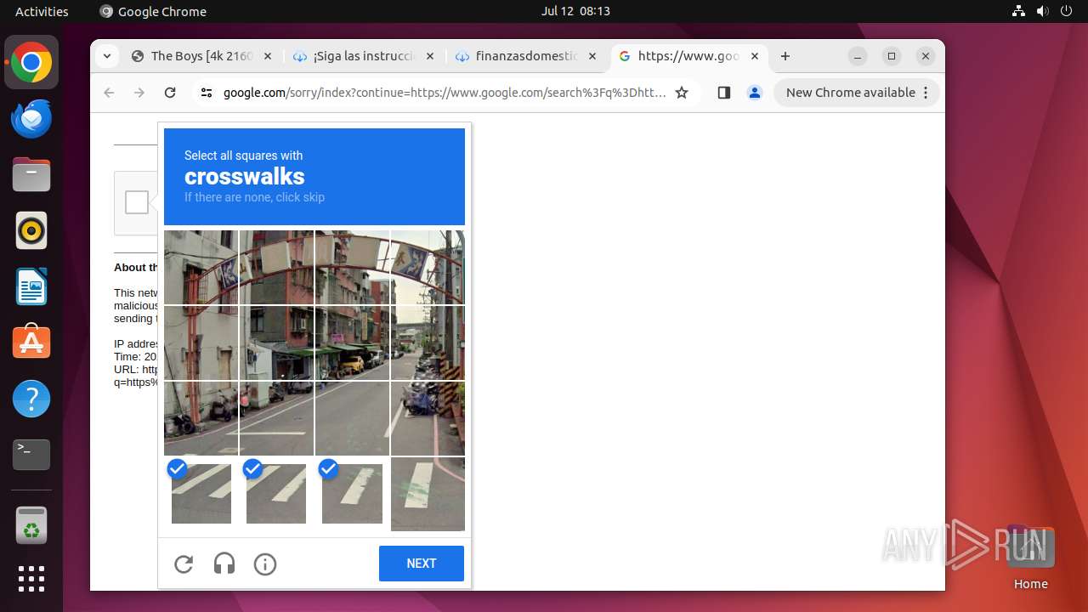Screen dimensions: 1088x612
Task: Bookmark this tab with star icon
Action: click(682, 93)
